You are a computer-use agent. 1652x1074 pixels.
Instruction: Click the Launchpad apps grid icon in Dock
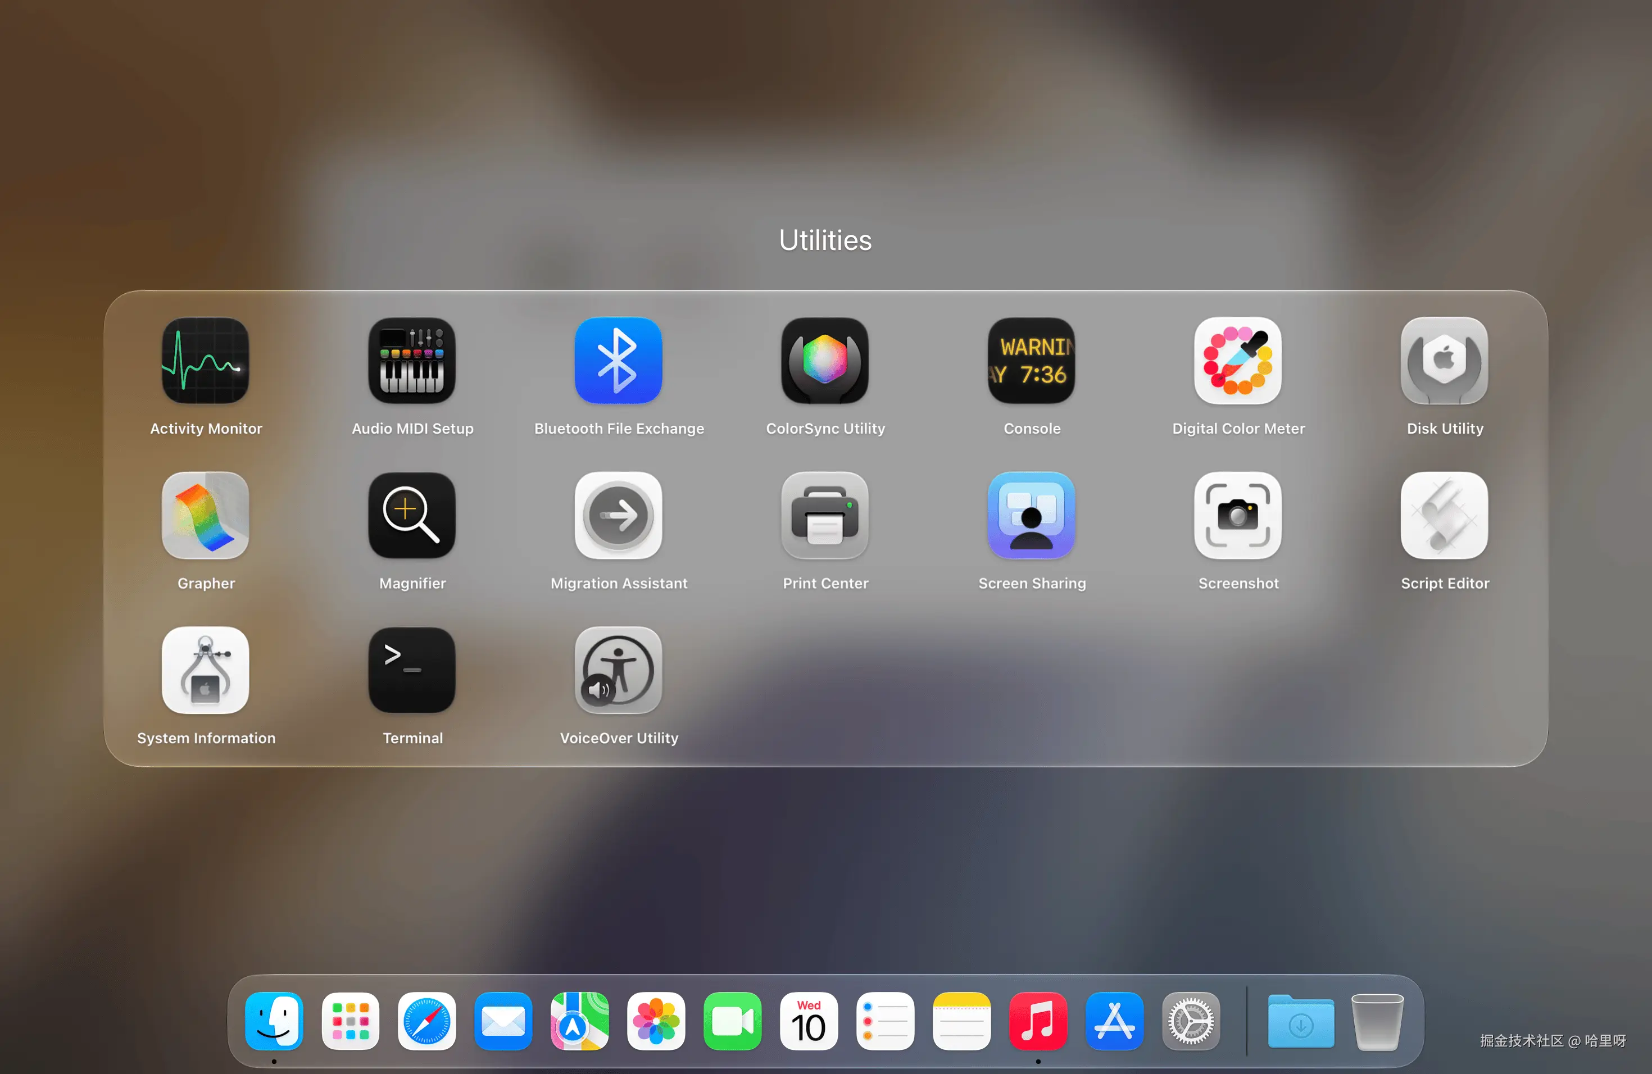[351, 1021]
